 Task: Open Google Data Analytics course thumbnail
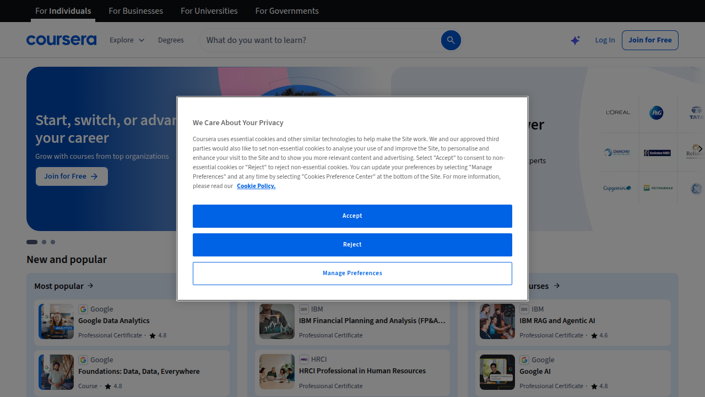coord(56,321)
